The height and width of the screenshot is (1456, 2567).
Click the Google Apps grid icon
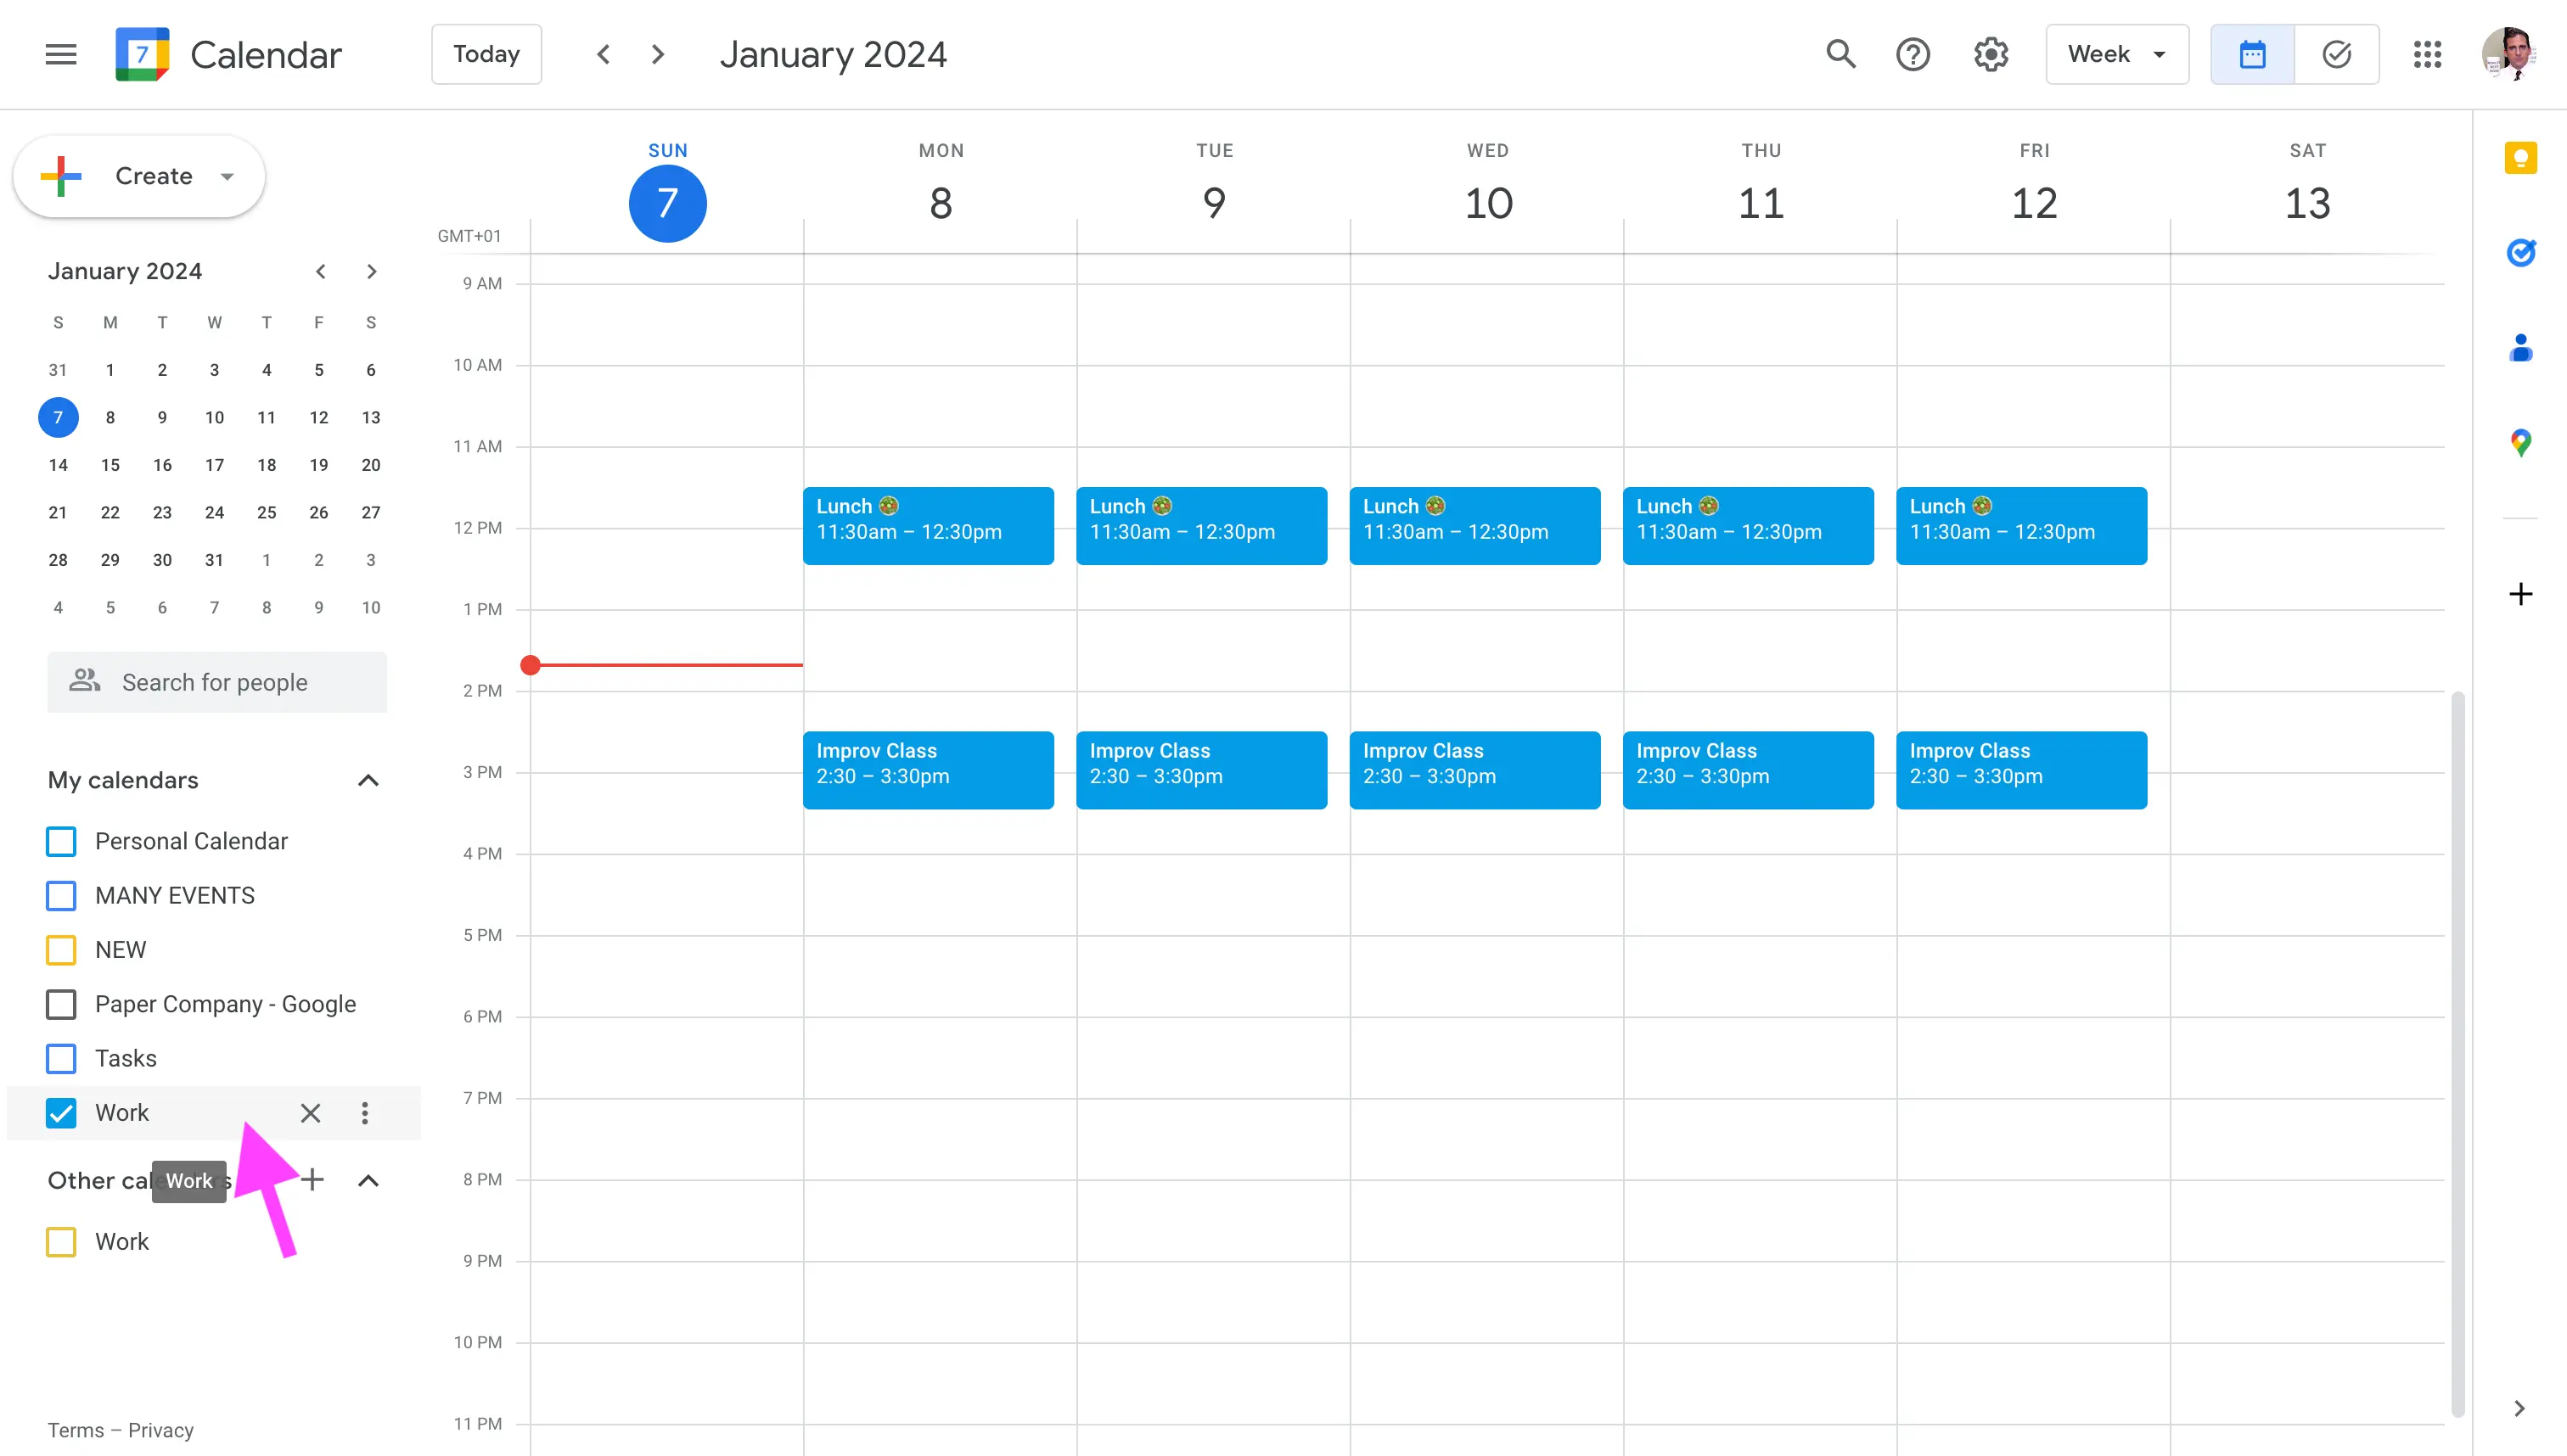tap(2429, 53)
